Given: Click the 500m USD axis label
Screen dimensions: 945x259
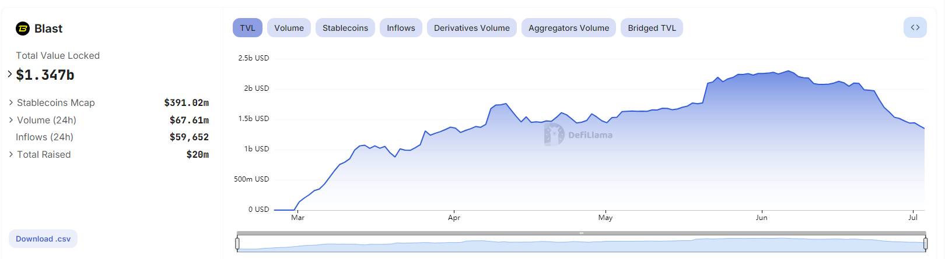Looking at the screenshot, I should click(251, 179).
